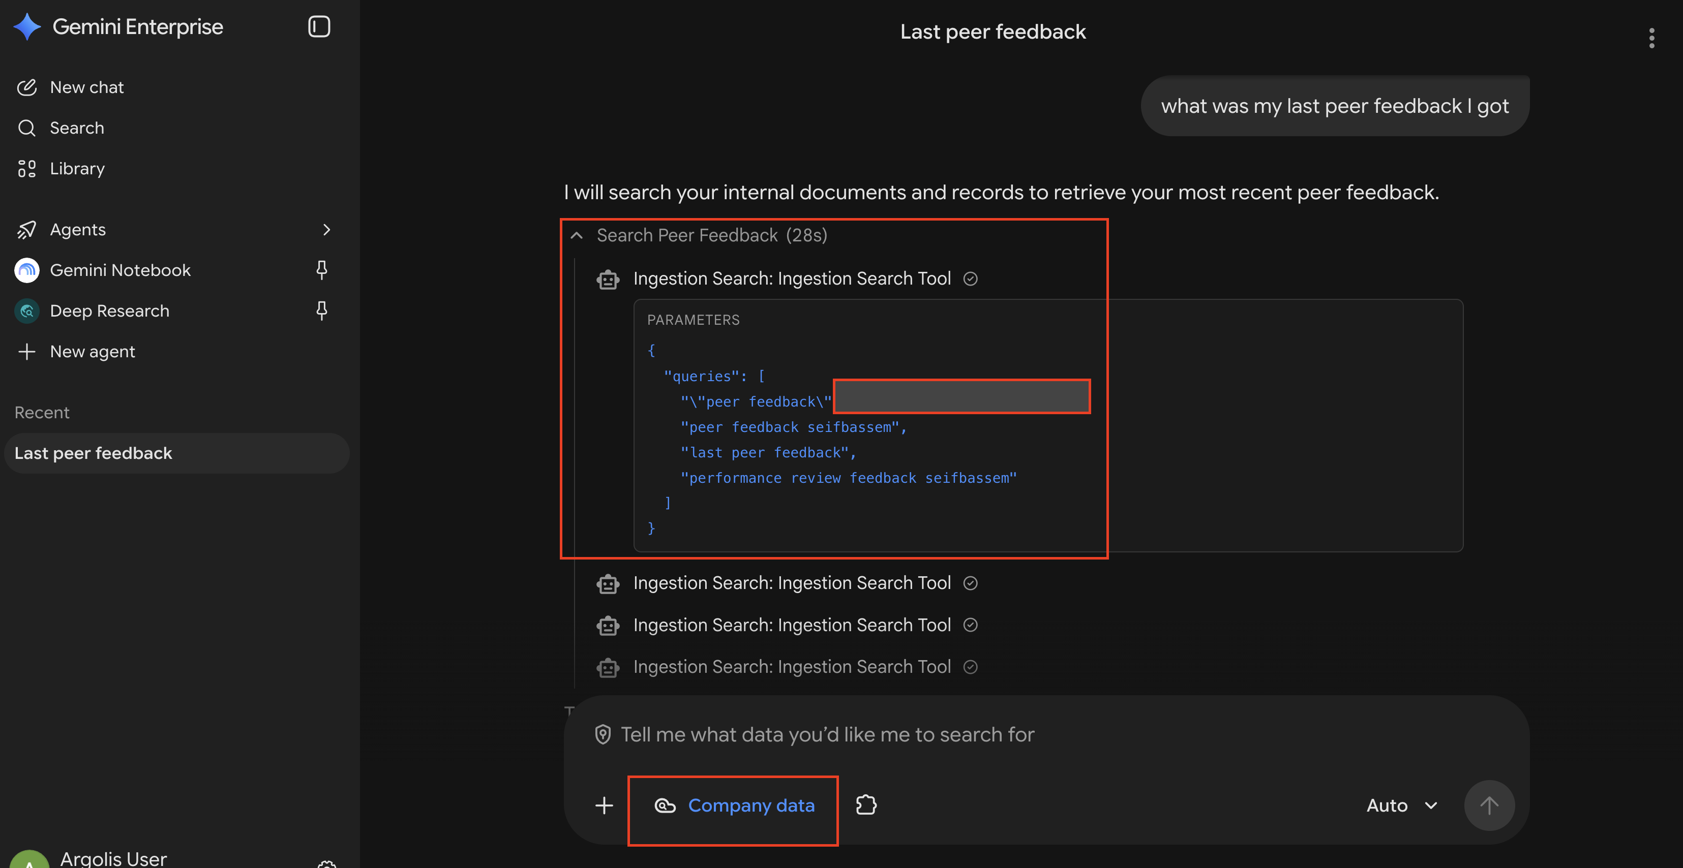This screenshot has height=868, width=1683.
Task: Click the Search magnifier icon
Action: pos(27,128)
